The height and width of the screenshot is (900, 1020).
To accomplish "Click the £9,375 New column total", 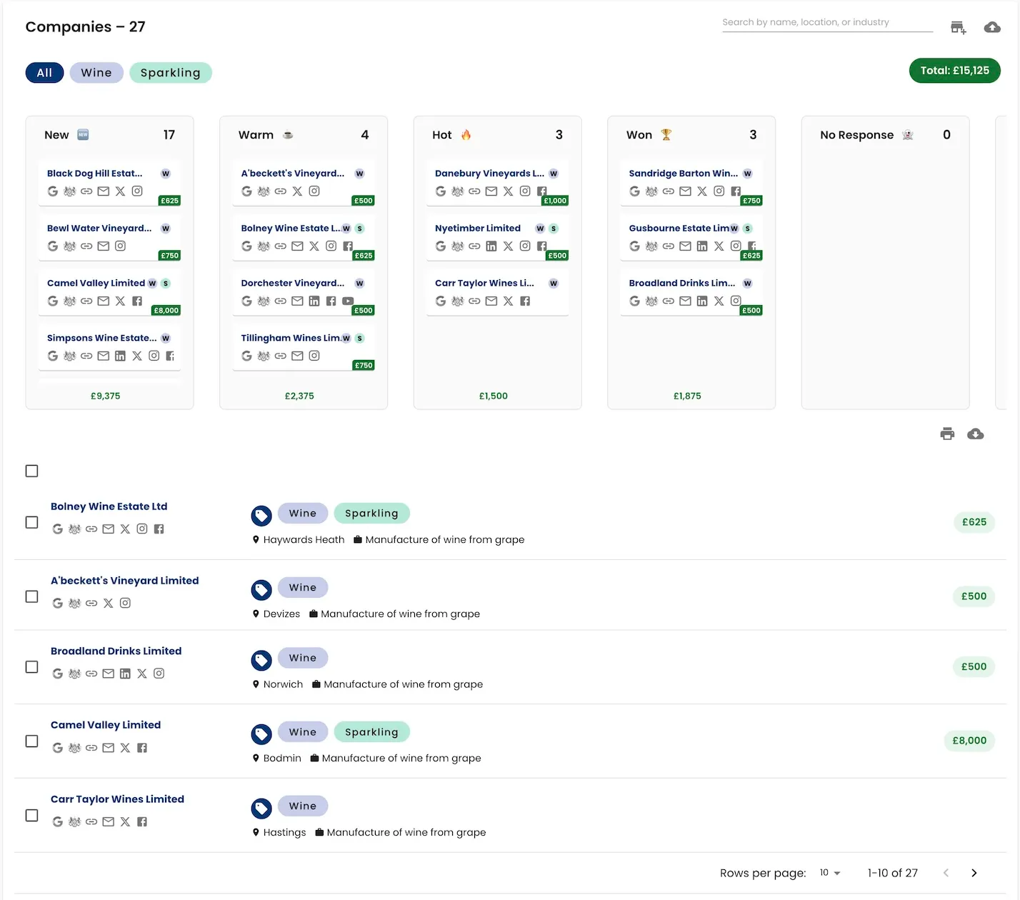I will pos(106,396).
